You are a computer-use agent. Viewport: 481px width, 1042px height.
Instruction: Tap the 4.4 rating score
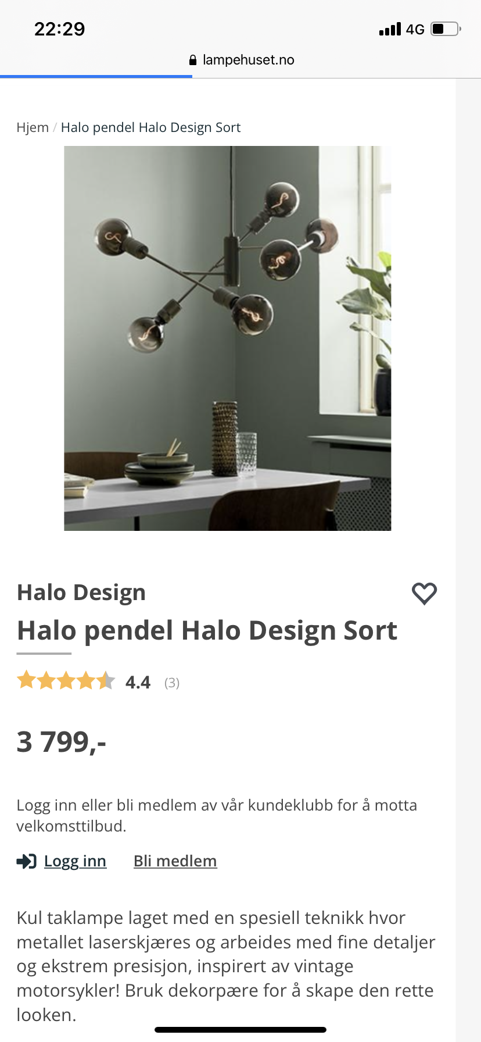(138, 682)
